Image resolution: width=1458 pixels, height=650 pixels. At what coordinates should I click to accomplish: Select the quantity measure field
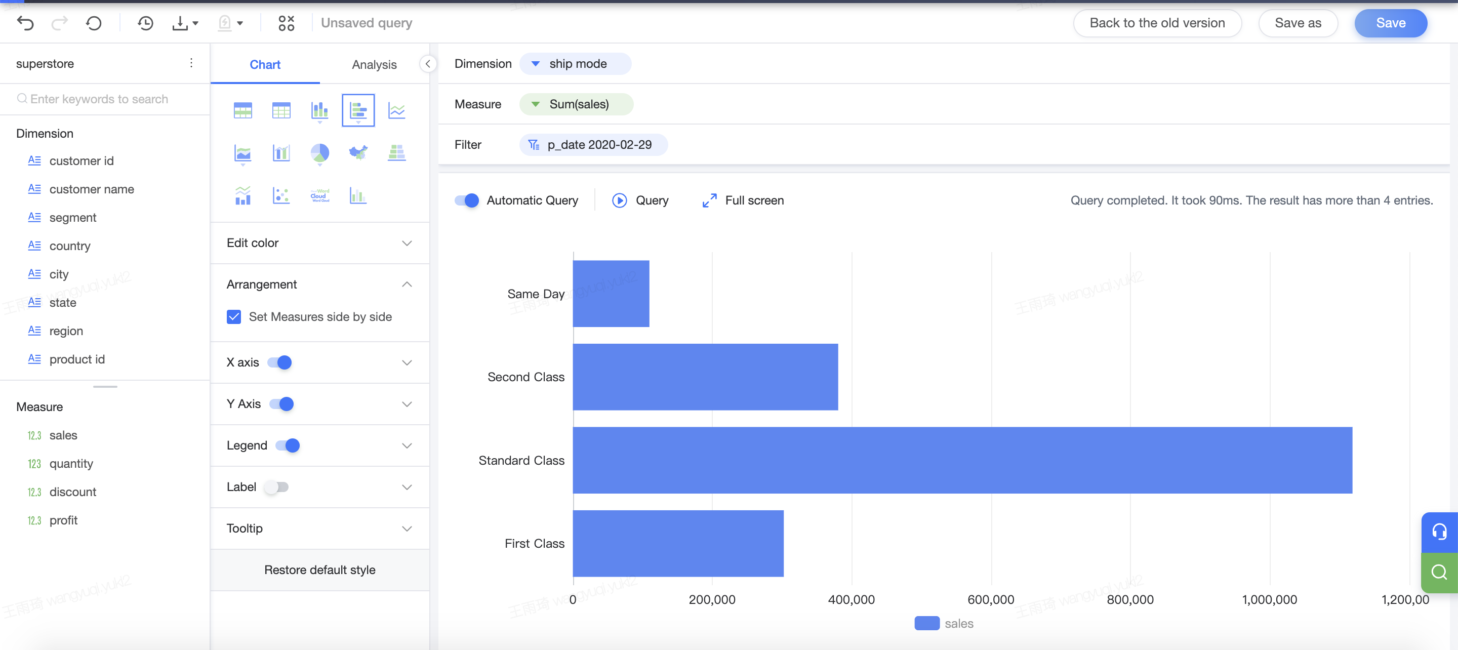pos(71,464)
